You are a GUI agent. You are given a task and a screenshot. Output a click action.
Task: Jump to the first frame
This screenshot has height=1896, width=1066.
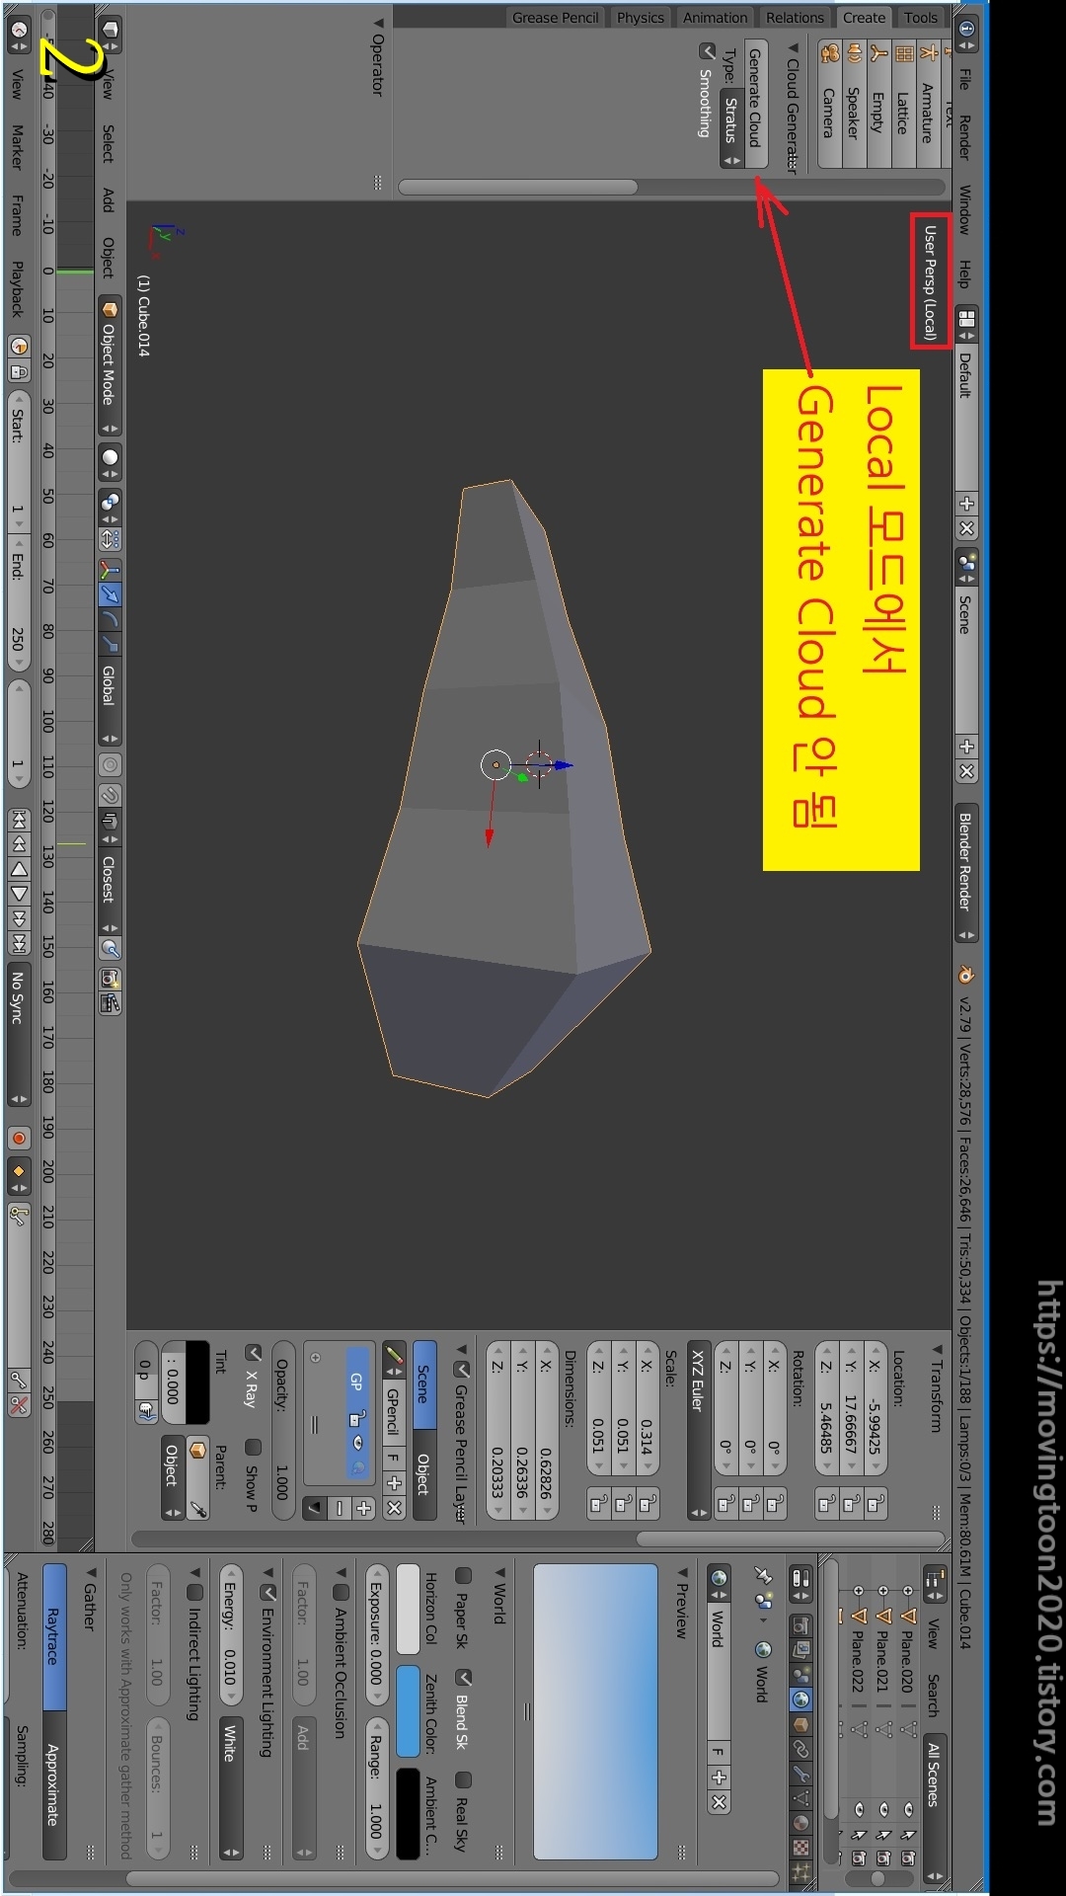click(18, 819)
